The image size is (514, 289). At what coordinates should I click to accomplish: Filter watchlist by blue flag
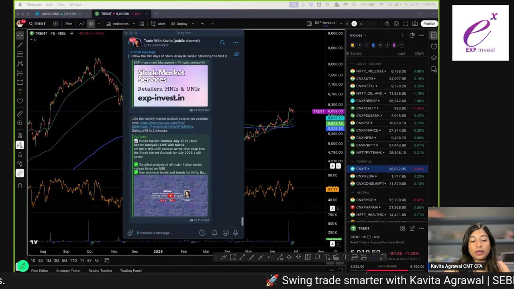373,45
